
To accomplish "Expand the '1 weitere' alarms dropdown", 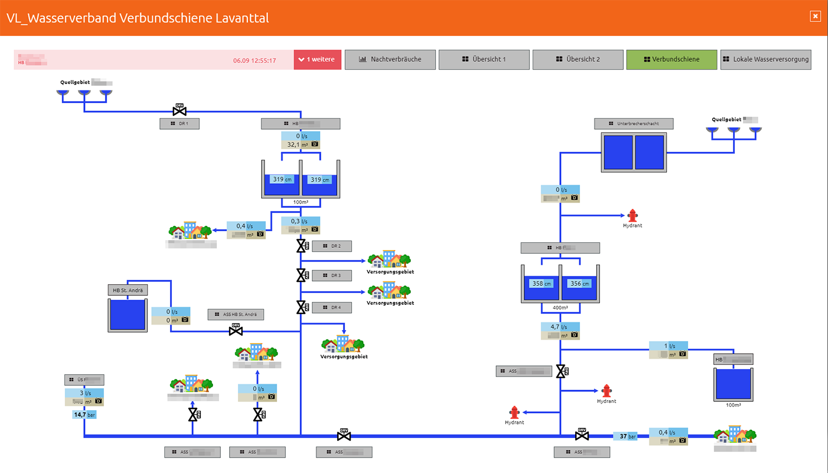I will click(317, 60).
